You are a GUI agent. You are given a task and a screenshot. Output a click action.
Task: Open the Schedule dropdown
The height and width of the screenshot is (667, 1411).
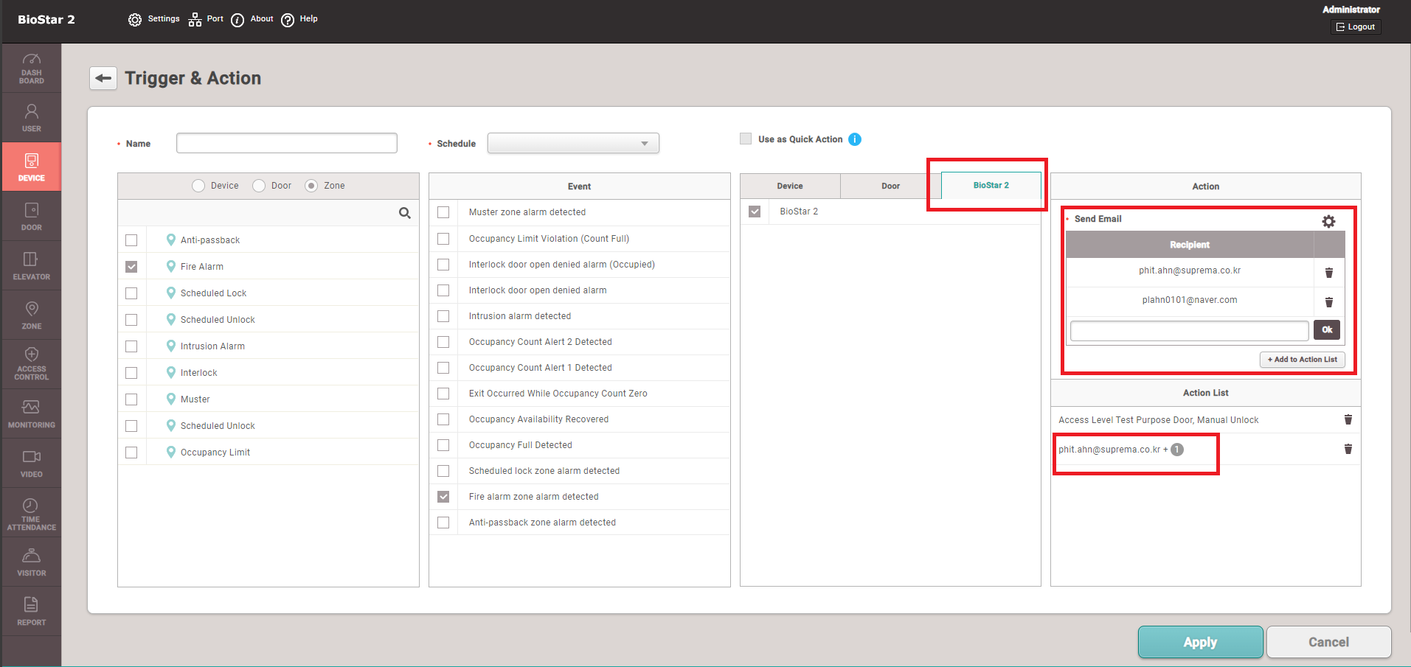point(573,143)
